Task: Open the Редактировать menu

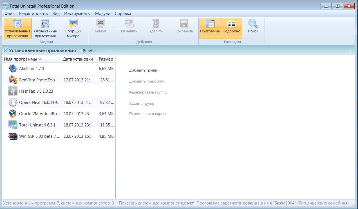Action: [33, 13]
